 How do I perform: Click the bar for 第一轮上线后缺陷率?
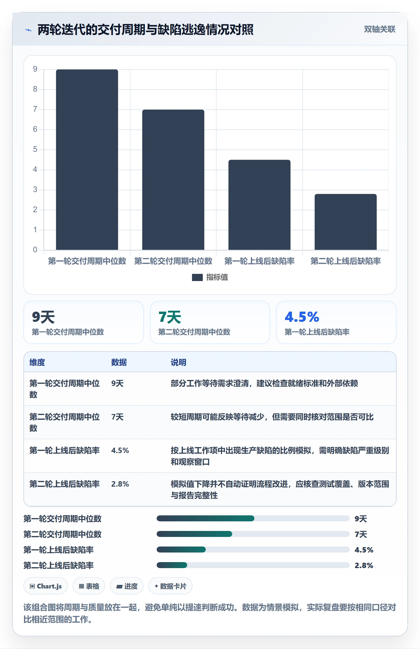click(x=259, y=205)
